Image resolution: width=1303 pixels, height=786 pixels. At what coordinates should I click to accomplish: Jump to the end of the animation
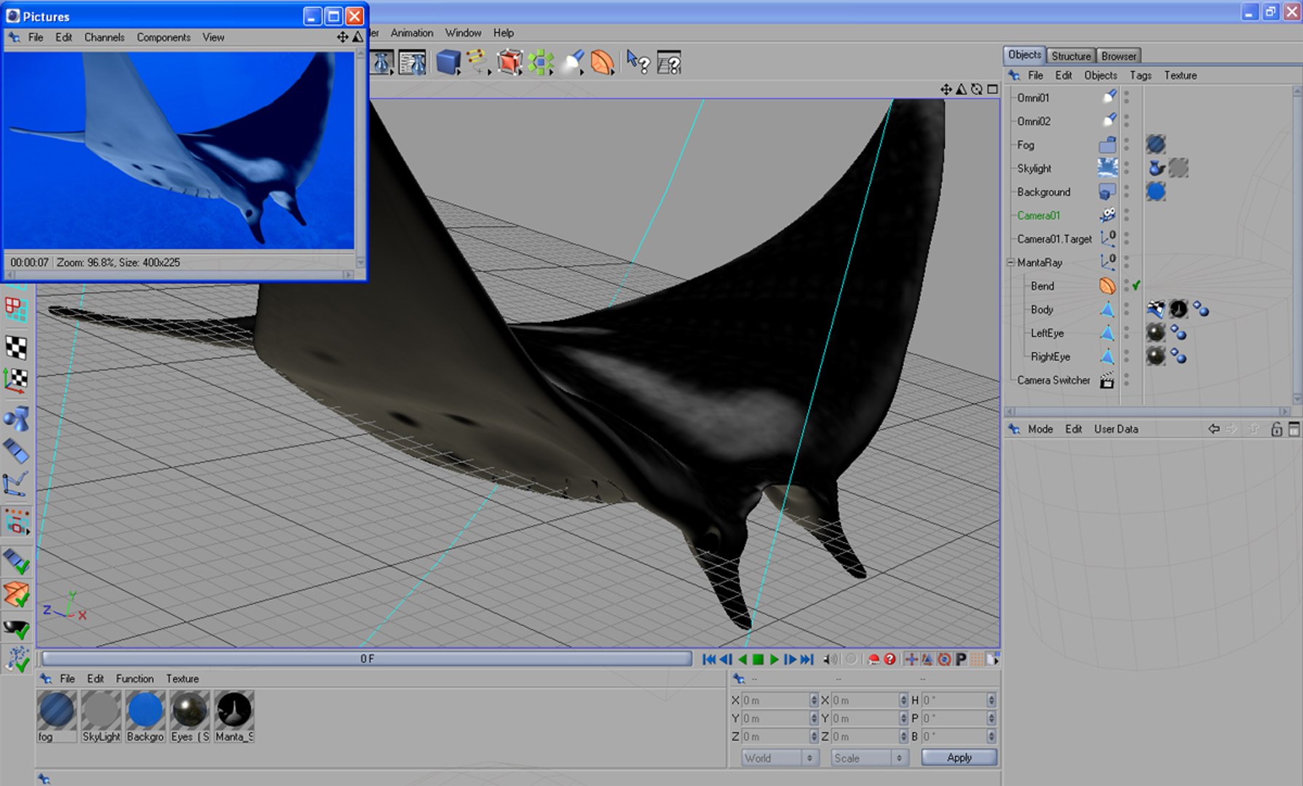pos(807,659)
